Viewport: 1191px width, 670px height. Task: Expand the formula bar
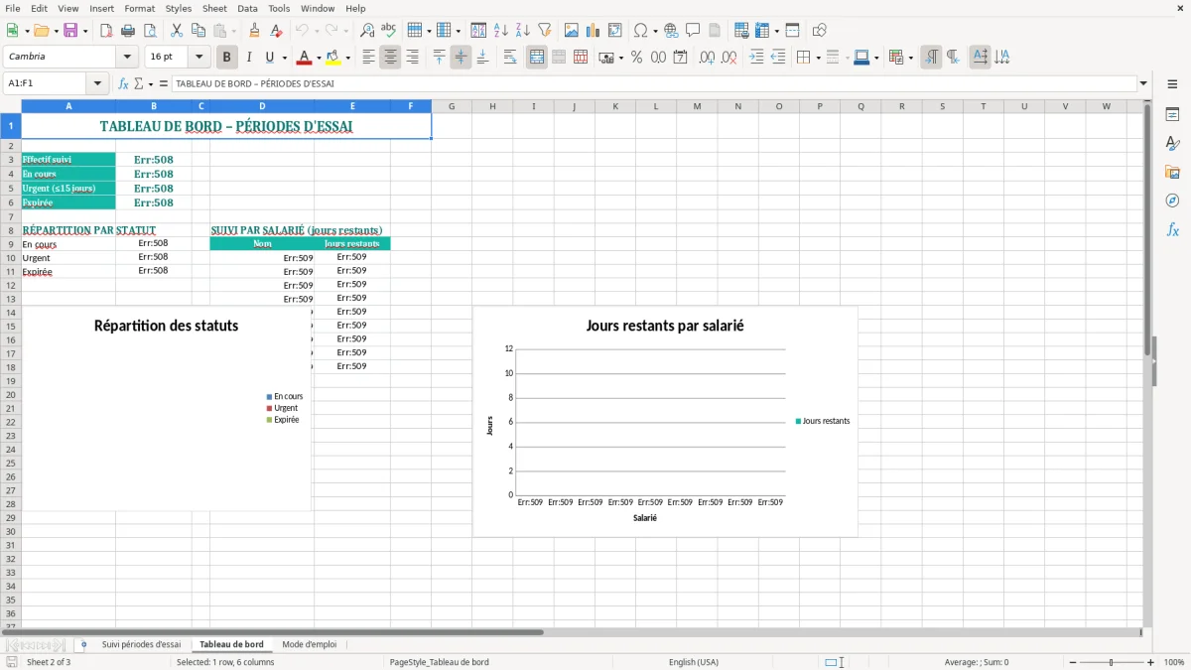[1143, 84]
